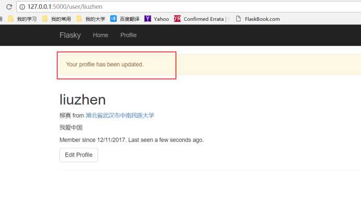Open the 我的学习 bookmark folder
Image resolution: width=361 pixels, height=206 pixels.
tap(22, 19)
